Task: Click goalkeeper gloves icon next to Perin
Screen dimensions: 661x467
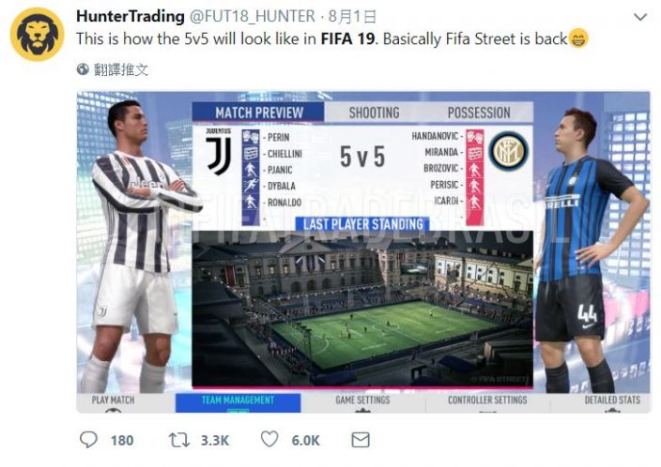Action: point(251,137)
